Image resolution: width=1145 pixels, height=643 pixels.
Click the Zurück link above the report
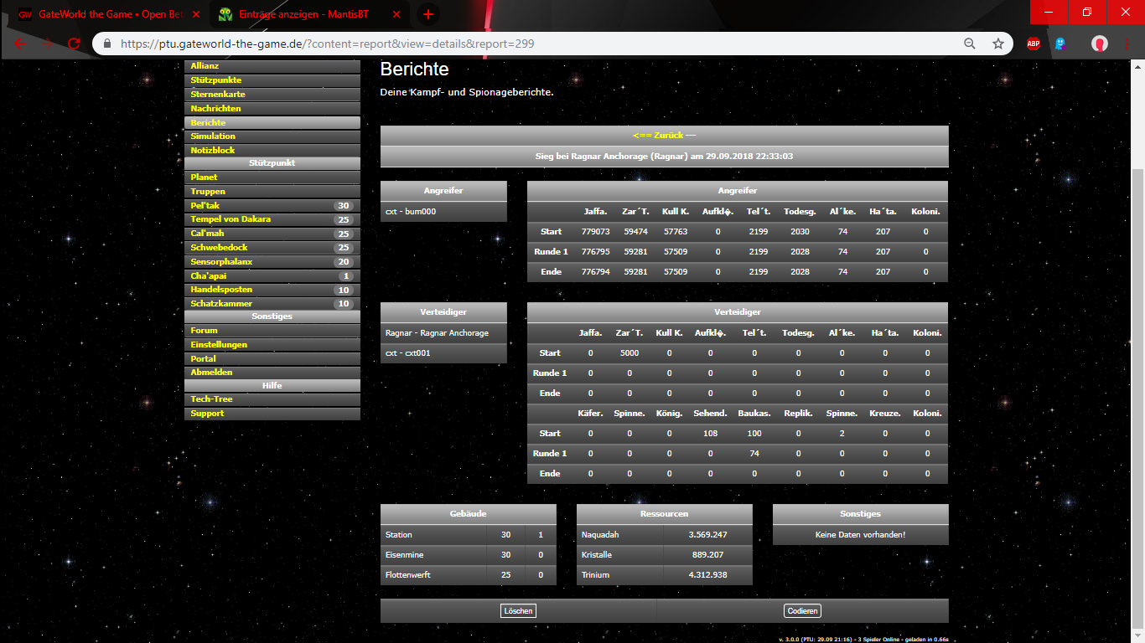pos(664,136)
